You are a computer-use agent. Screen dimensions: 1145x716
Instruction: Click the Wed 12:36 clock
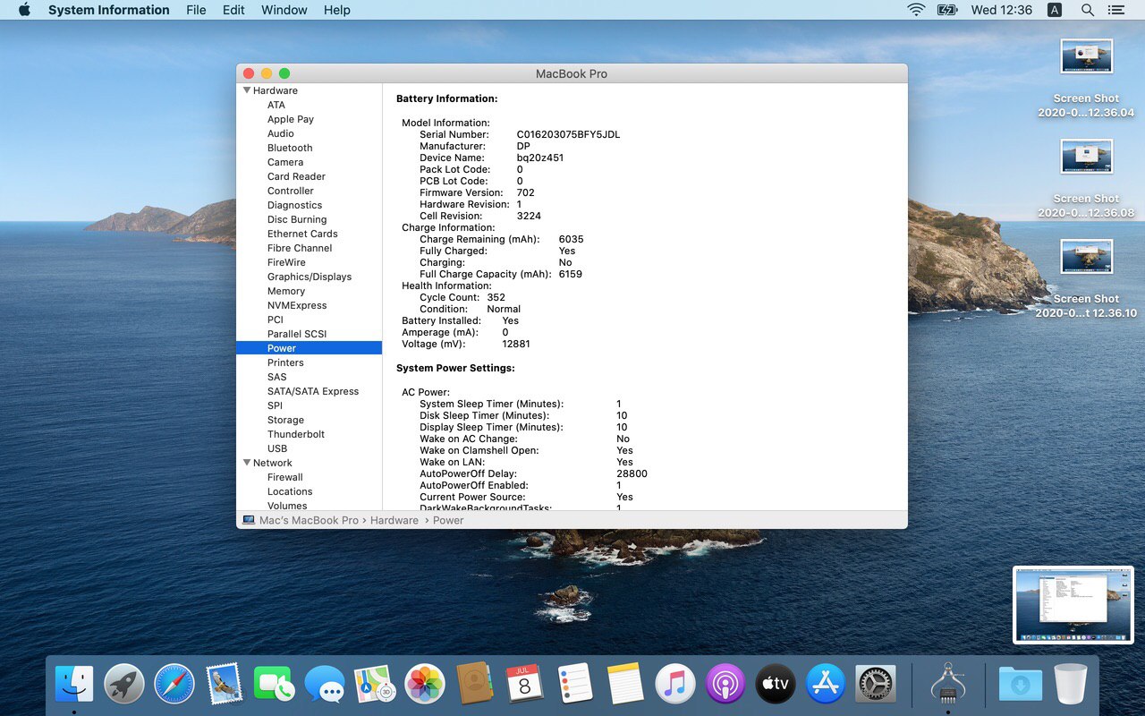coord(1002,10)
